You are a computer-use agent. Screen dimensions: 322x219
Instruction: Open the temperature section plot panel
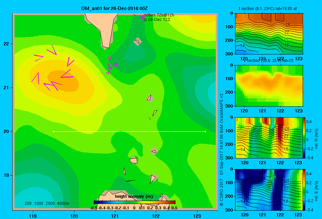(269, 34)
